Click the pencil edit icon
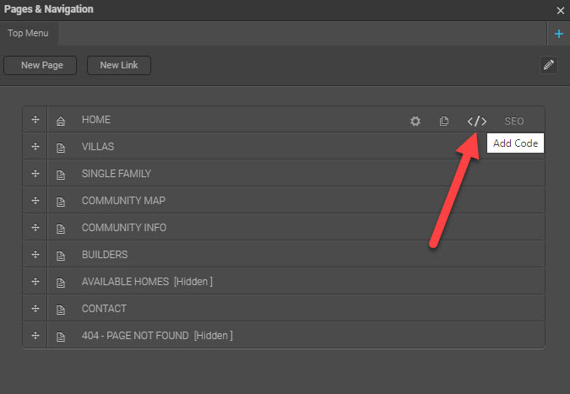The image size is (570, 394). [x=549, y=65]
